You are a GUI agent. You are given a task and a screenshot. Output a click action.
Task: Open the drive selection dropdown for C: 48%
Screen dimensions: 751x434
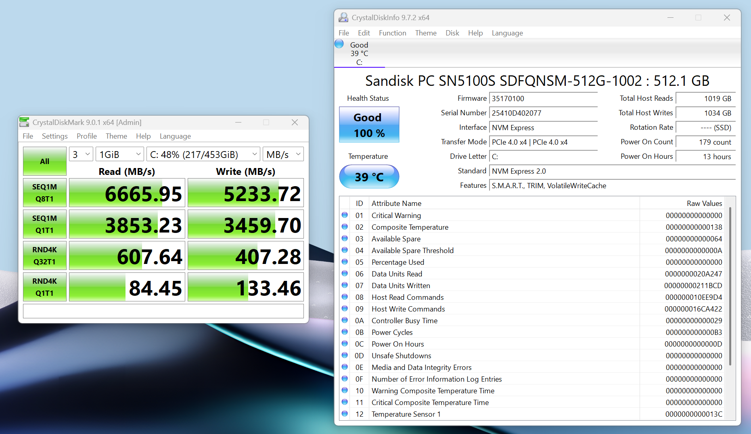point(203,154)
